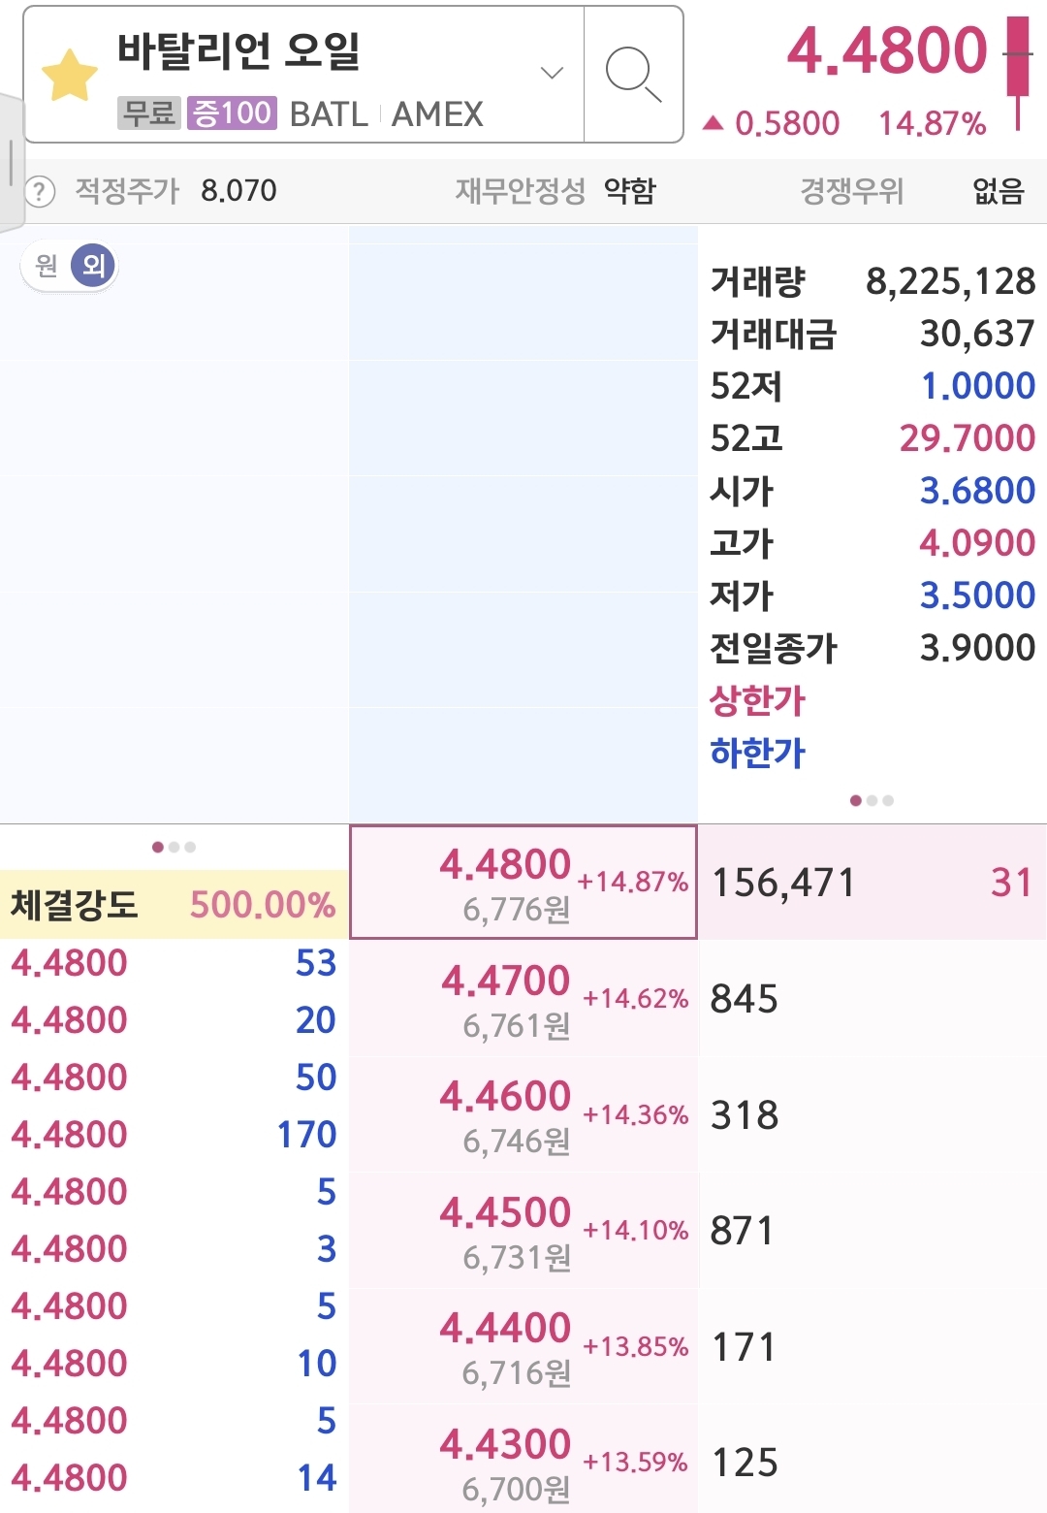Switch currency to 외 (foreign)
Screen dimensions: 1047x1513
(x=93, y=266)
